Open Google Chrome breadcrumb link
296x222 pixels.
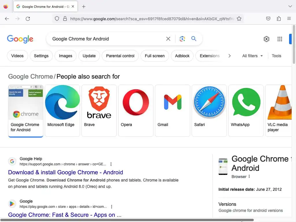pyautogui.click(x=30, y=76)
